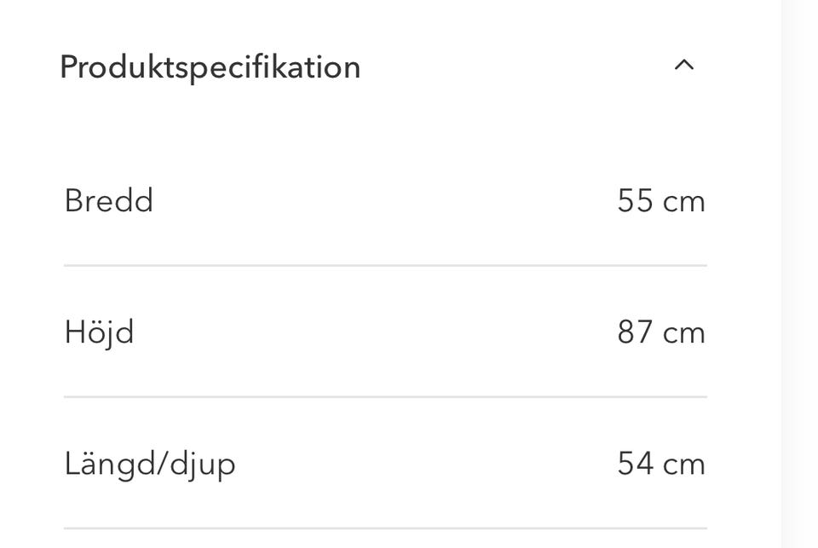
Task: Click the divider line below Längd/djup row
Action: (385, 528)
